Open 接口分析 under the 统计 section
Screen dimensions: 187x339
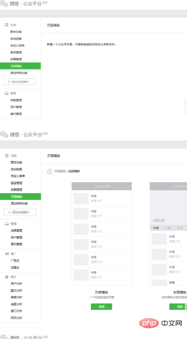pyautogui.click(x=16, y=311)
